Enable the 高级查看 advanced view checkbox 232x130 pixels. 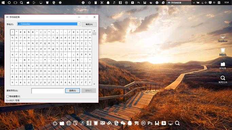(7, 96)
